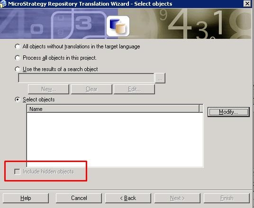Close the Translation Wizard window
Screen dimensions: 254x208
click(x=247, y=3)
